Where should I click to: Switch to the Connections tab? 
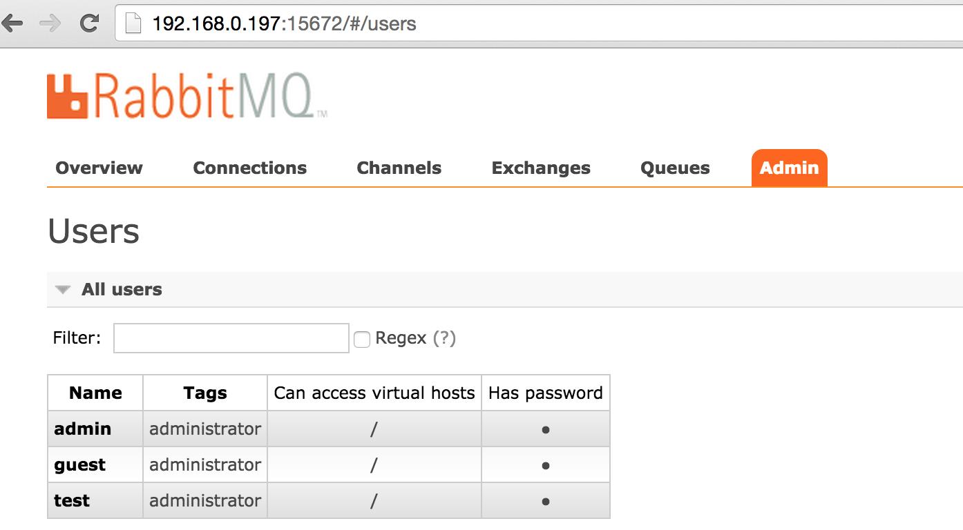click(x=249, y=168)
